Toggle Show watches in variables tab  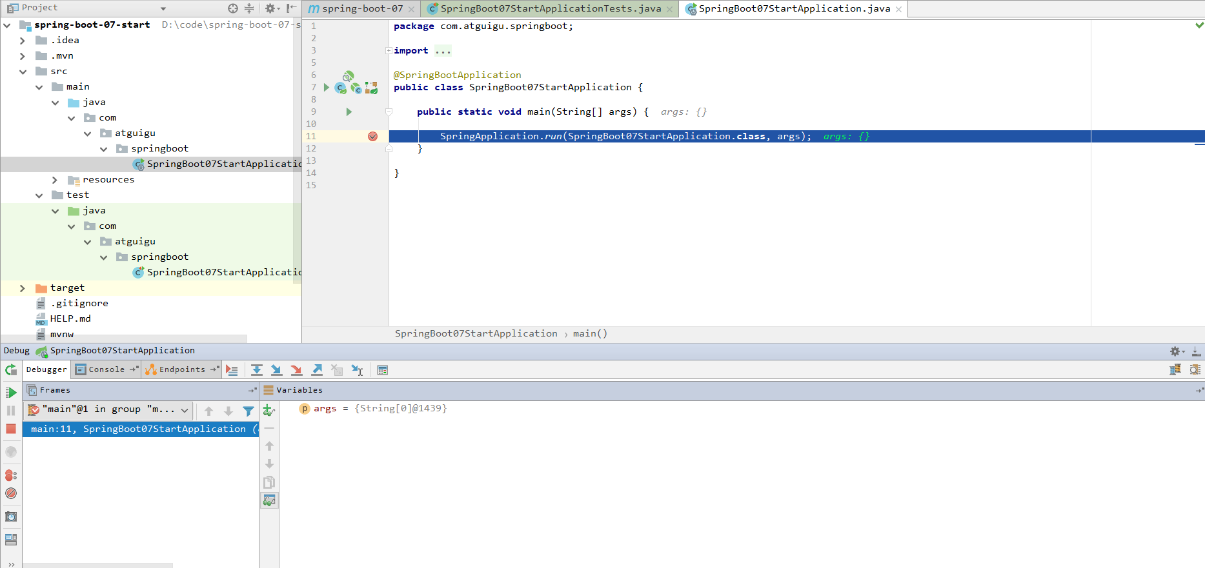tap(269, 500)
